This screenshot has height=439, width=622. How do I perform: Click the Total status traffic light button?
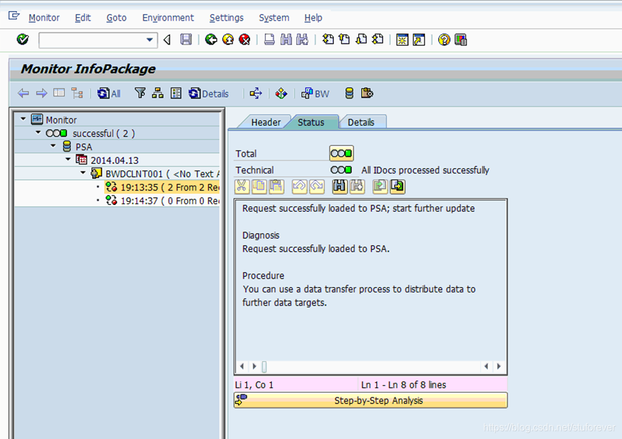[341, 153]
